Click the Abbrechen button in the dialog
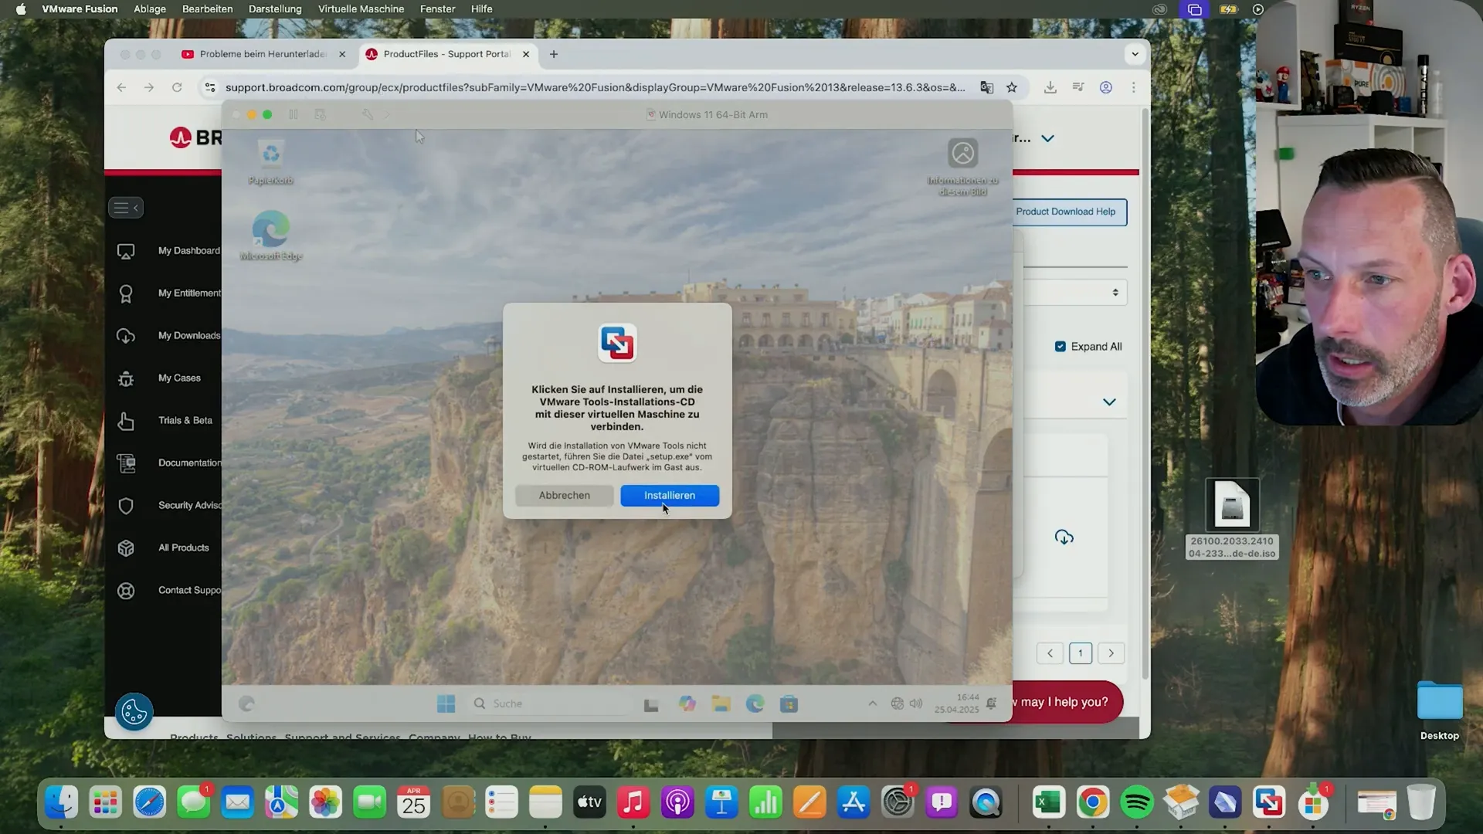 click(565, 495)
